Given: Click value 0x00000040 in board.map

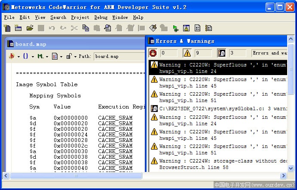Looking at the screenshot, I should pos(70,168).
